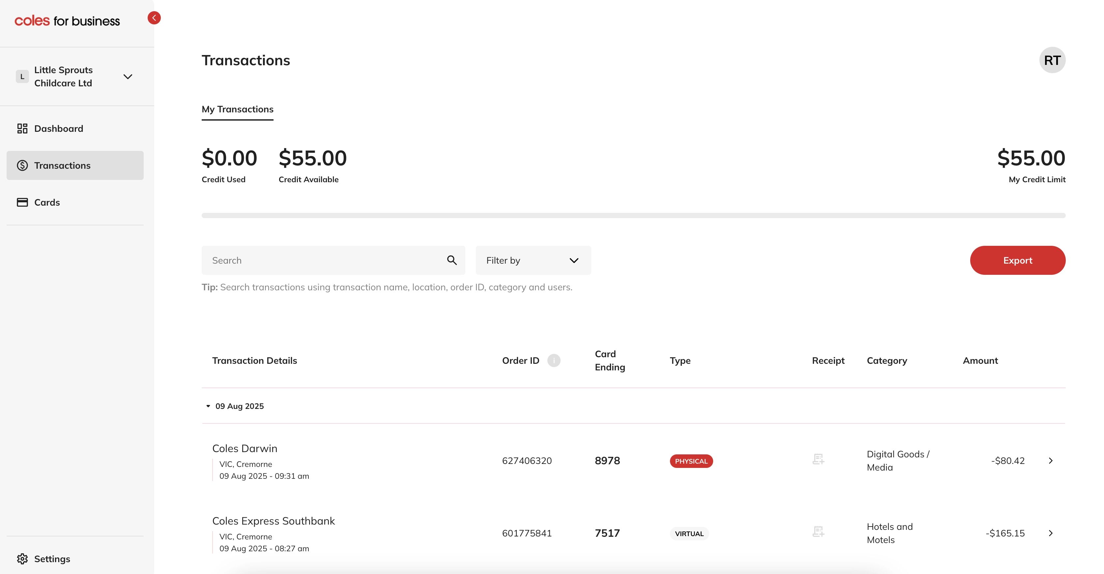Click the Transactions page heading

tap(246, 60)
